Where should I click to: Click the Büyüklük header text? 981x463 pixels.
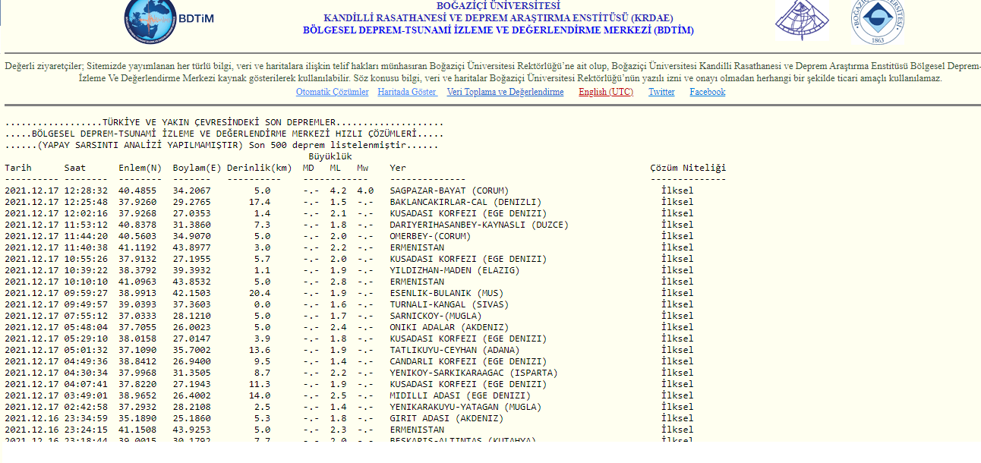click(330, 156)
